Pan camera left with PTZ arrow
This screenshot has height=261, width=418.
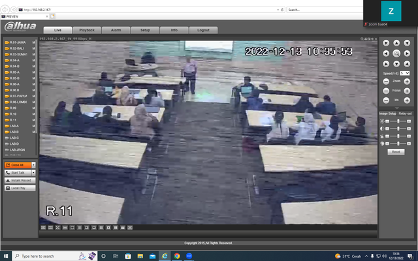click(386, 54)
